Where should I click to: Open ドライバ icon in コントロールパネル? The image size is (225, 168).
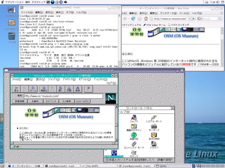click(x=154, y=145)
